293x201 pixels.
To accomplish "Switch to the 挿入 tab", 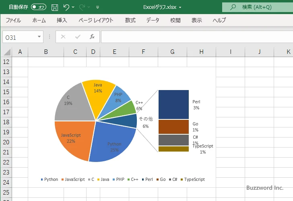I will click(62, 20).
